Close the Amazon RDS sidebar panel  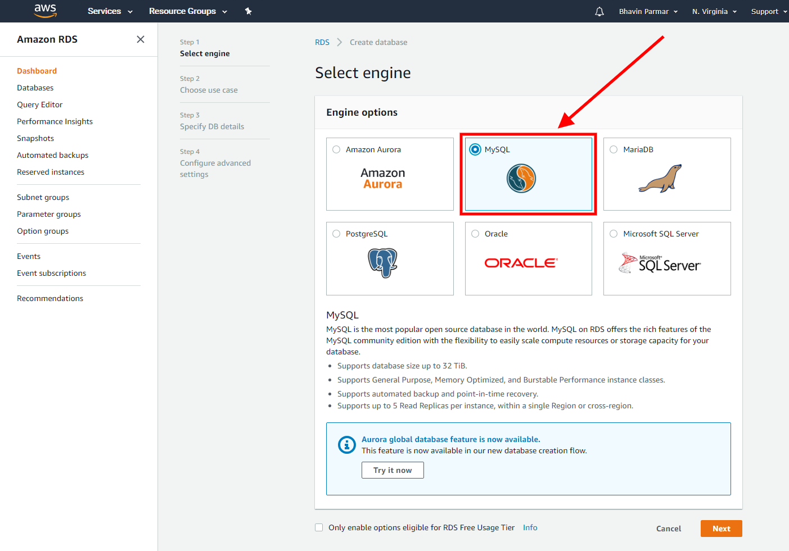click(x=141, y=39)
